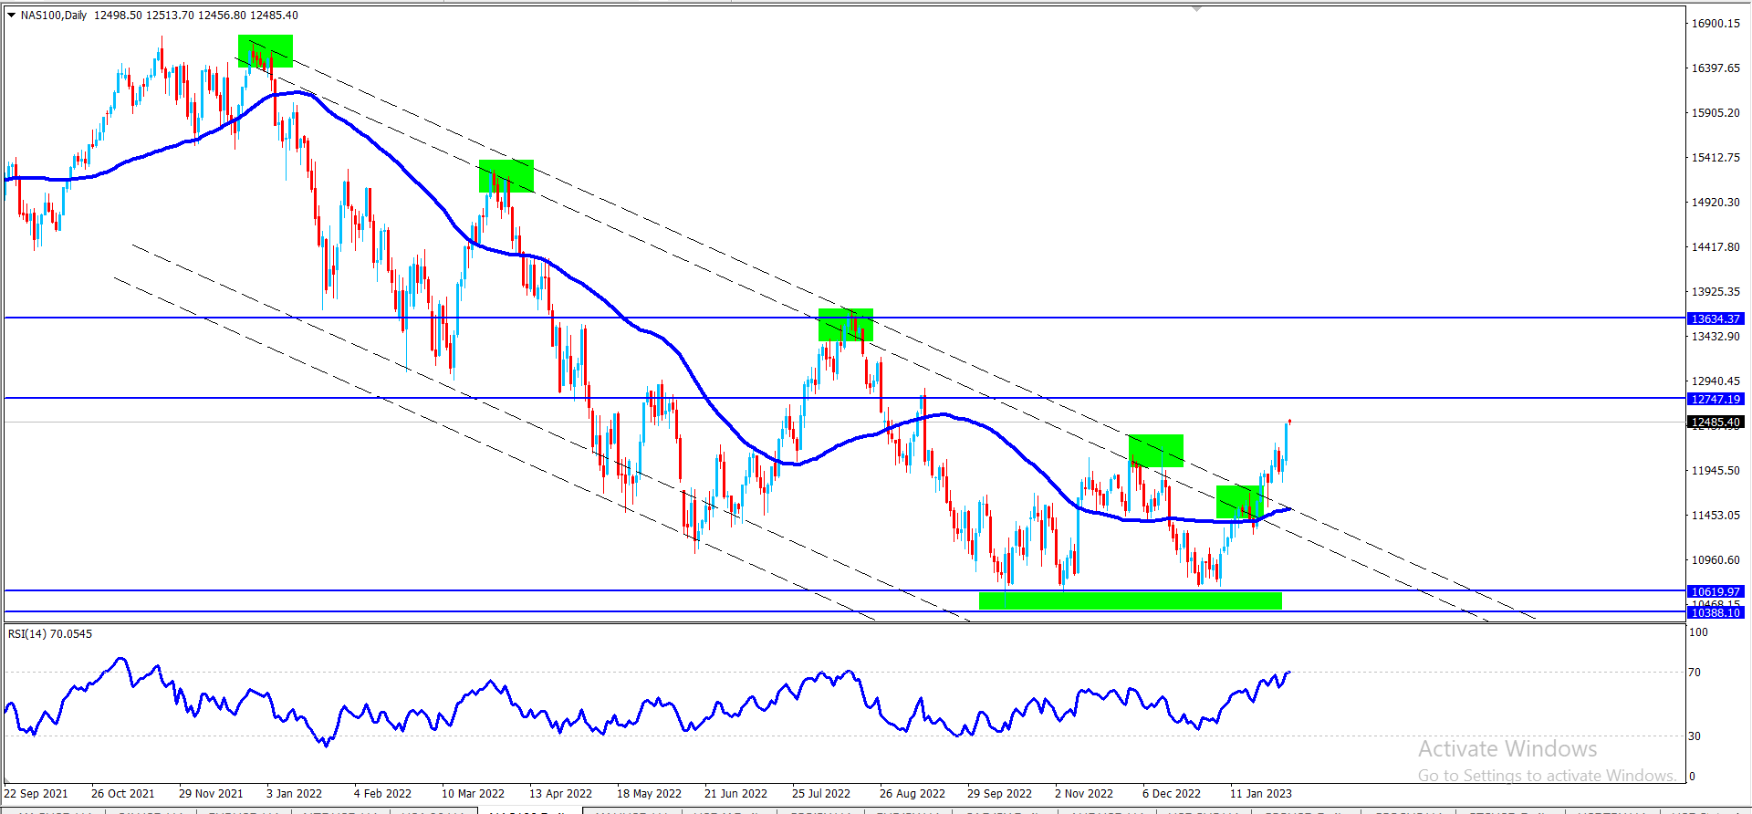Switch to the active chart tab at the bottom
1752x814 pixels.
click(x=530, y=810)
